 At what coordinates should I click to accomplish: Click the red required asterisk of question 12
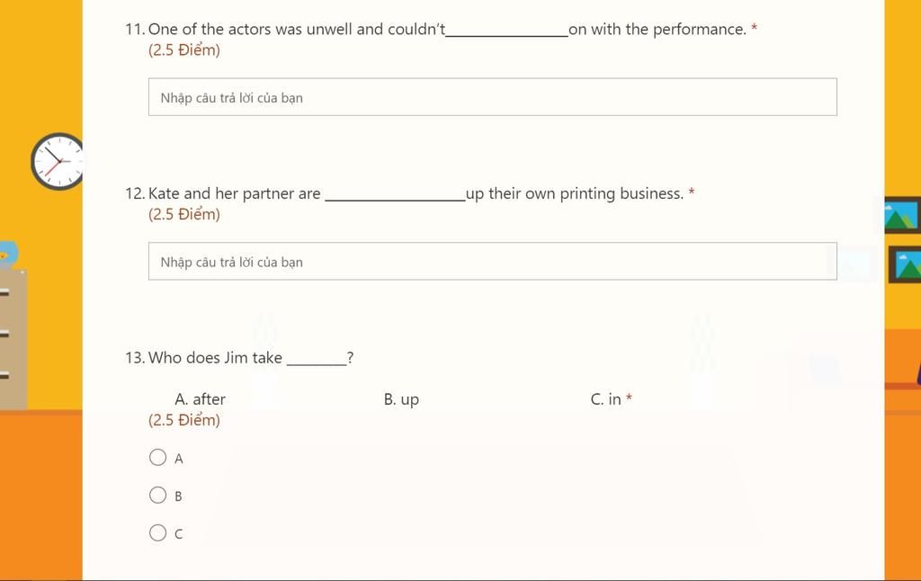(692, 192)
